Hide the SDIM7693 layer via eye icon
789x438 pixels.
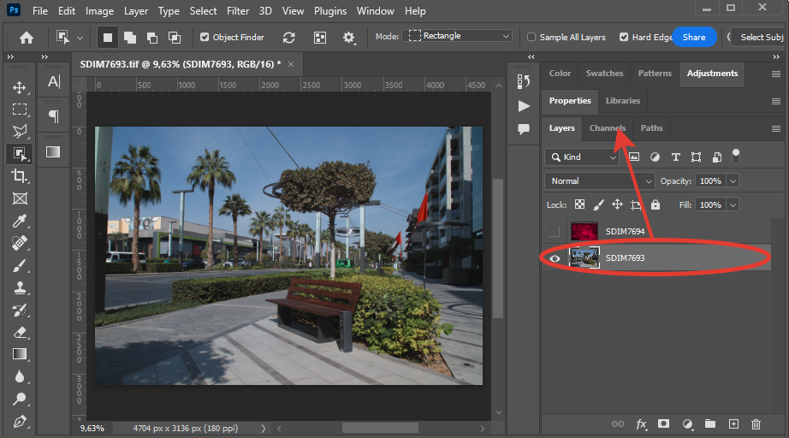click(555, 257)
